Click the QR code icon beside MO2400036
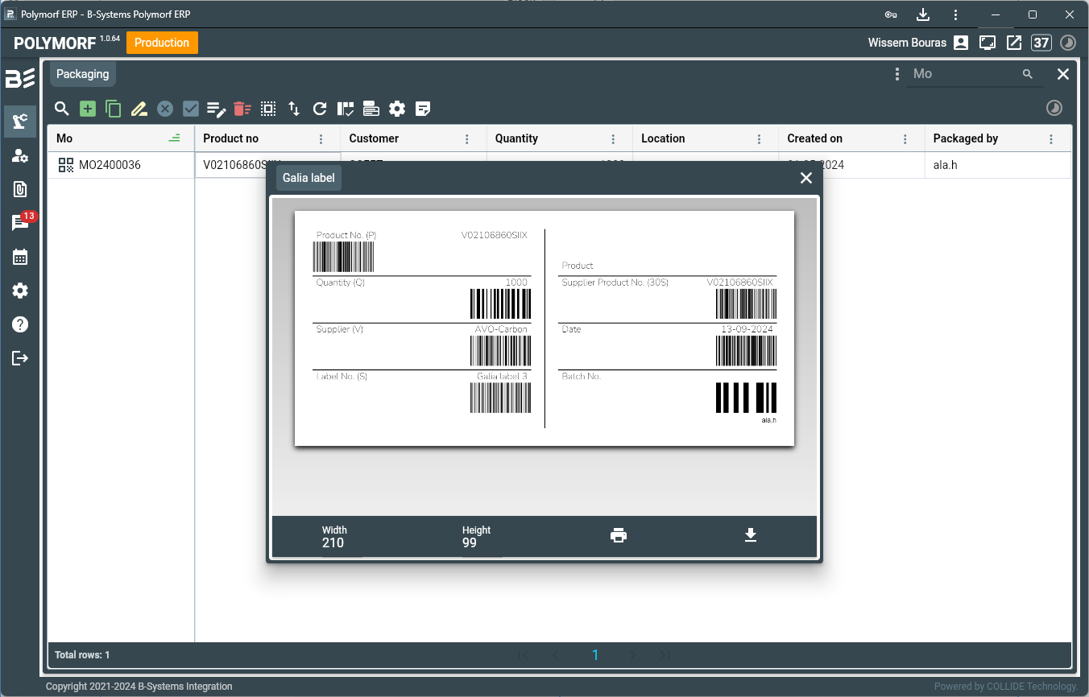This screenshot has height=697, width=1089. pos(66,165)
